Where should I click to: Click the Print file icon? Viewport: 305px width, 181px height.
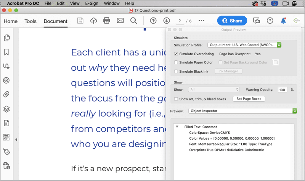click(107, 21)
